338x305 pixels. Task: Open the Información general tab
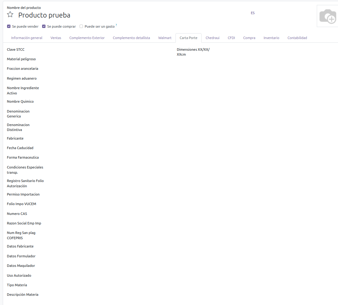27,38
